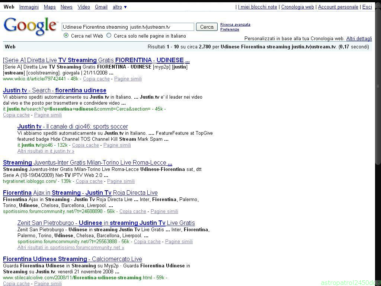Open 'Copia cache' for the wikio.it result

tap(96, 79)
